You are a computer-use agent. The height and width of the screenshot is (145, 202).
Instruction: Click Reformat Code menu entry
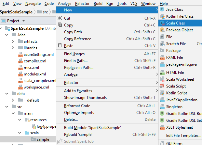77,106
